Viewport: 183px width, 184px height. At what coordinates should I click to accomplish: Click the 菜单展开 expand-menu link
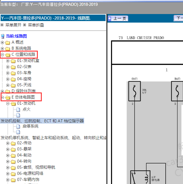click(13, 25)
